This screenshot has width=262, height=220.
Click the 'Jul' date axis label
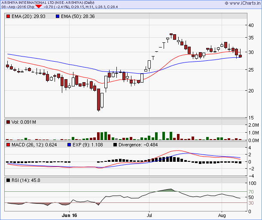point(149,215)
